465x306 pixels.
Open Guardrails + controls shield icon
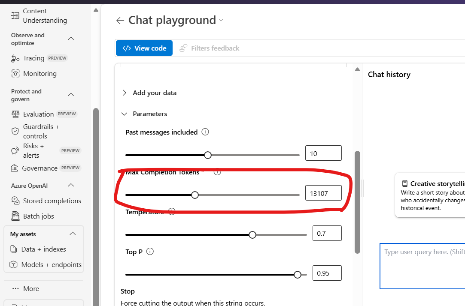[x=15, y=131]
